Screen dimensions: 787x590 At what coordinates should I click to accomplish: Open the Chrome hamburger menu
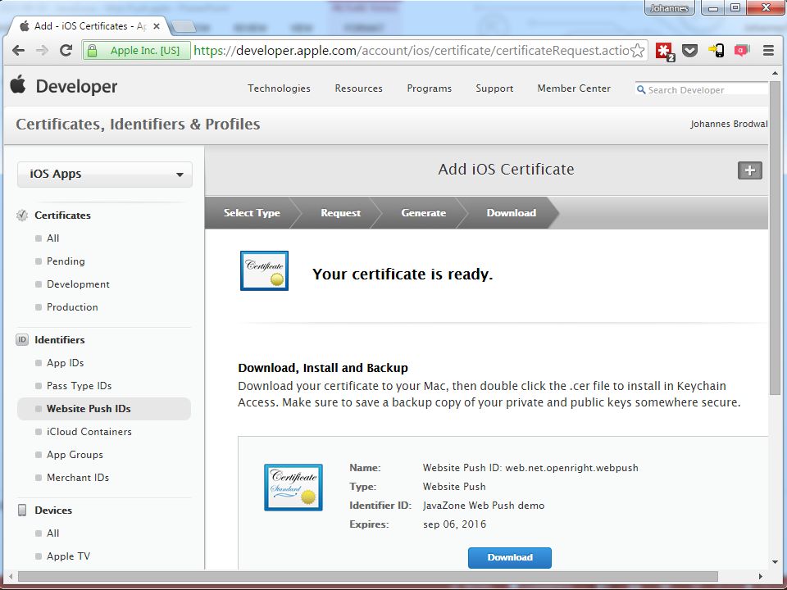click(x=768, y=50)
